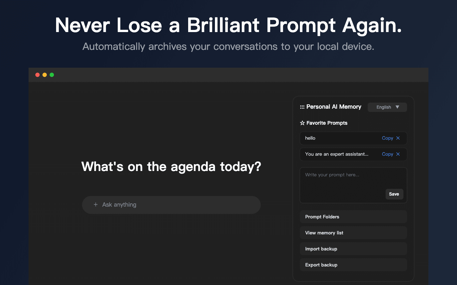Save a new favorite prompt
This screenshot has height=285, width=457.
(x=394, y=194)
